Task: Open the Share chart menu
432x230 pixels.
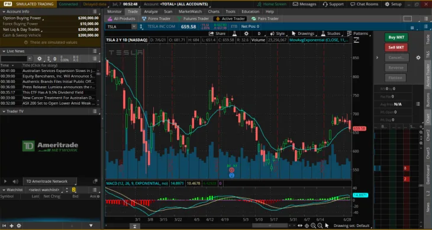Action: coord(217,34)
